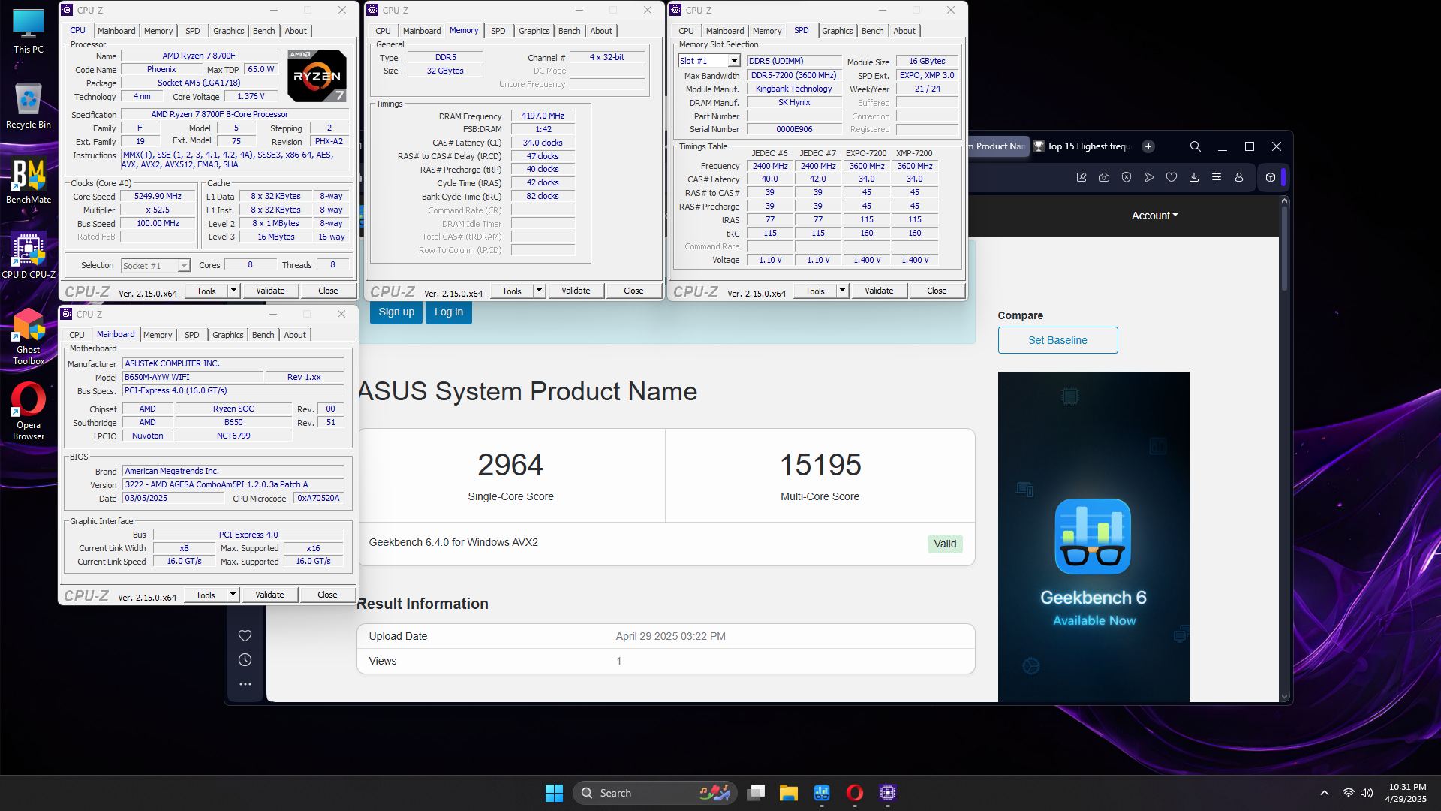This screenshot has height=811, width=1441.
Task: Switch to Top 15 Highest frequency browser tab
Action: (x=1082, y=146)
